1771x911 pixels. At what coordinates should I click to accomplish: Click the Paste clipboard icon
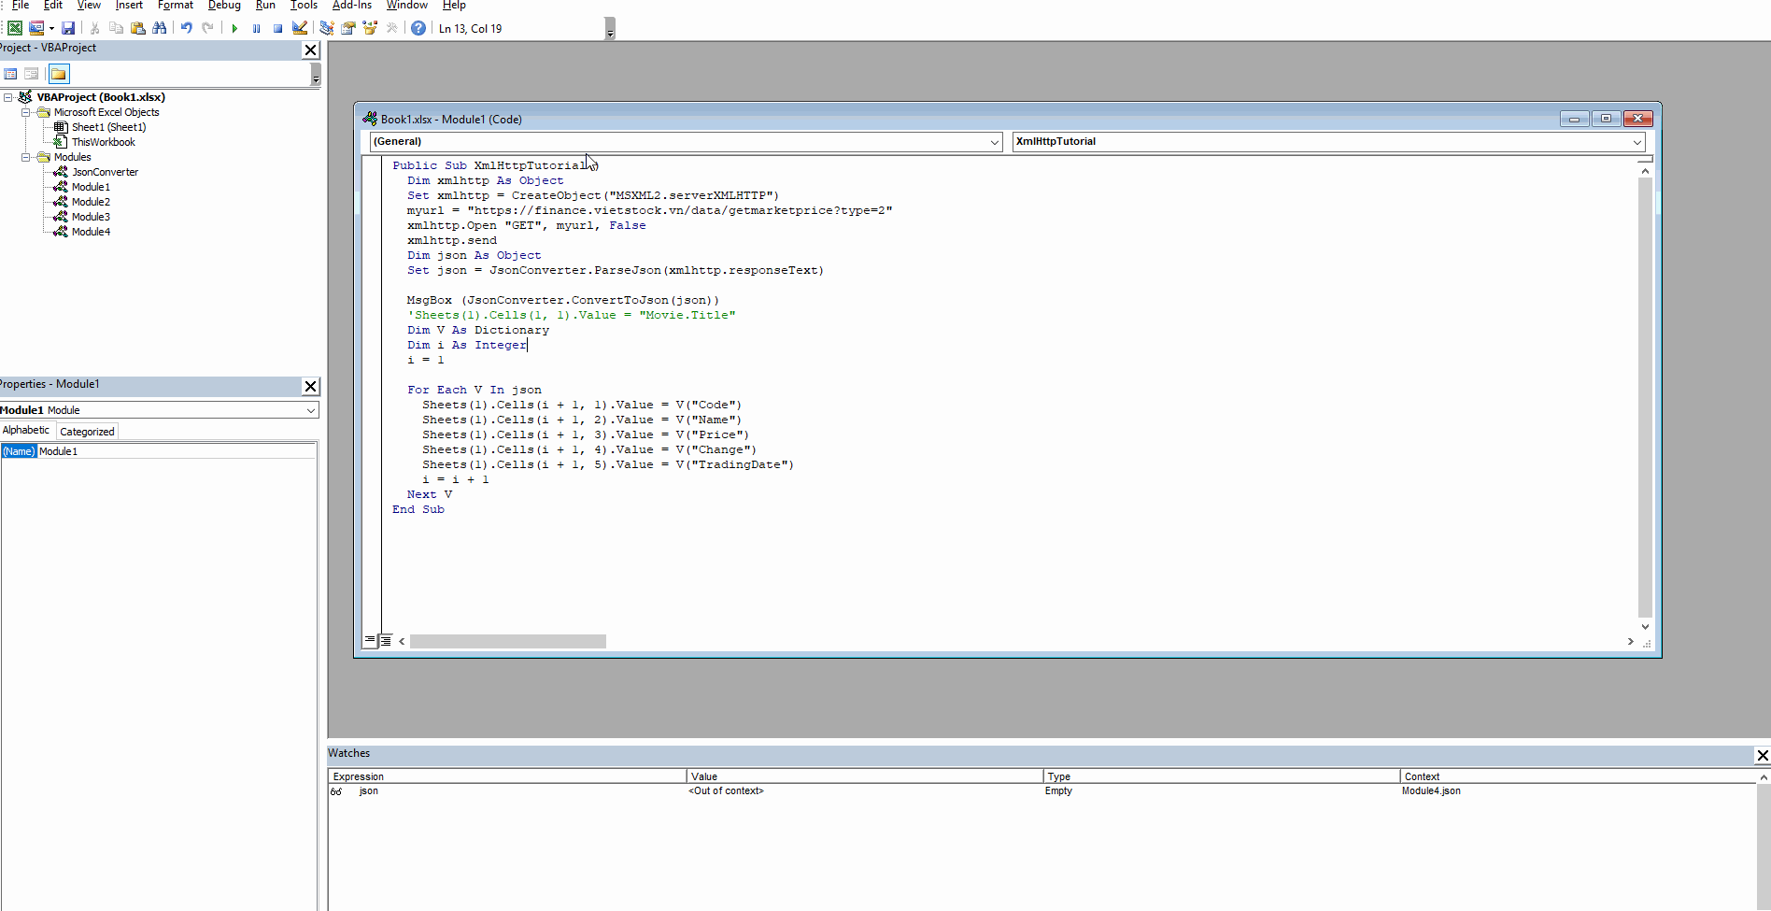pos(137,28)
